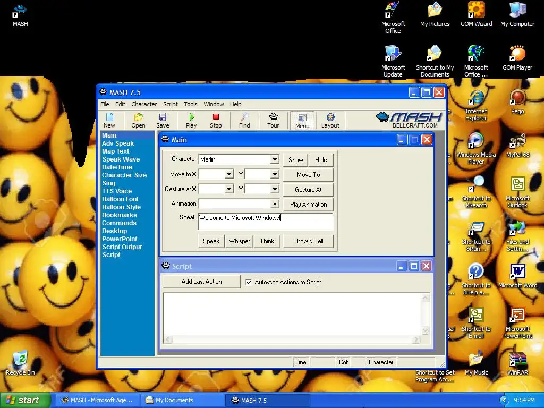Click inside the Script text area
The width and height of the screenshot is (544, 408).
tap(293, 314)
